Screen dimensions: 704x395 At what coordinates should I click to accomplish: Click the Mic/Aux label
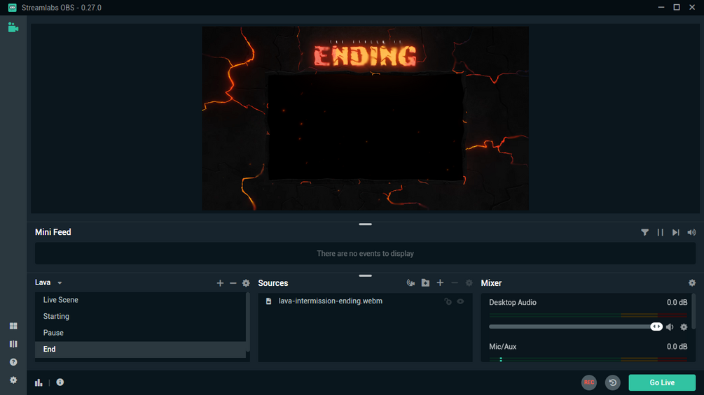(x=502, y=347)
